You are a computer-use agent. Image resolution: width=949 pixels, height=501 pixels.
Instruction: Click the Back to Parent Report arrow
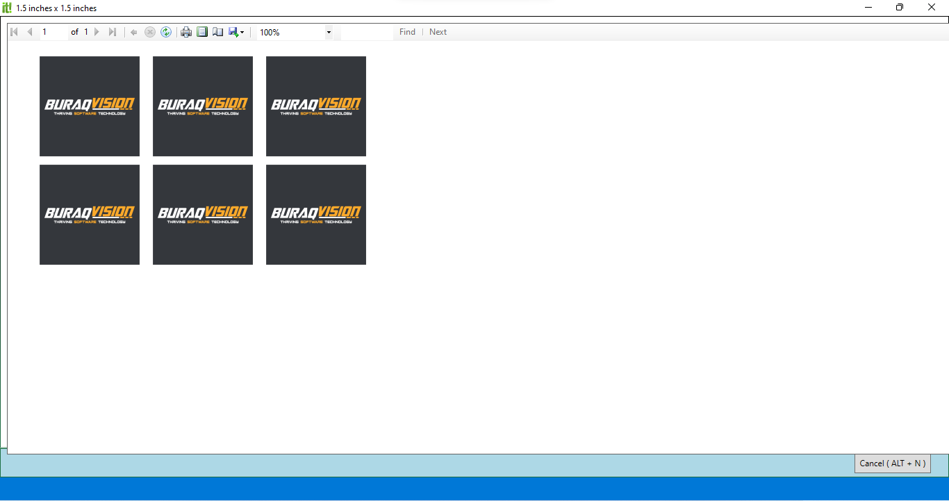134,32
